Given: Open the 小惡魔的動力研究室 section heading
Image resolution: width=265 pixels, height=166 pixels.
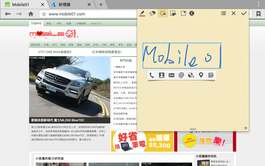Looking at the screenshot, I should (50, 159).
